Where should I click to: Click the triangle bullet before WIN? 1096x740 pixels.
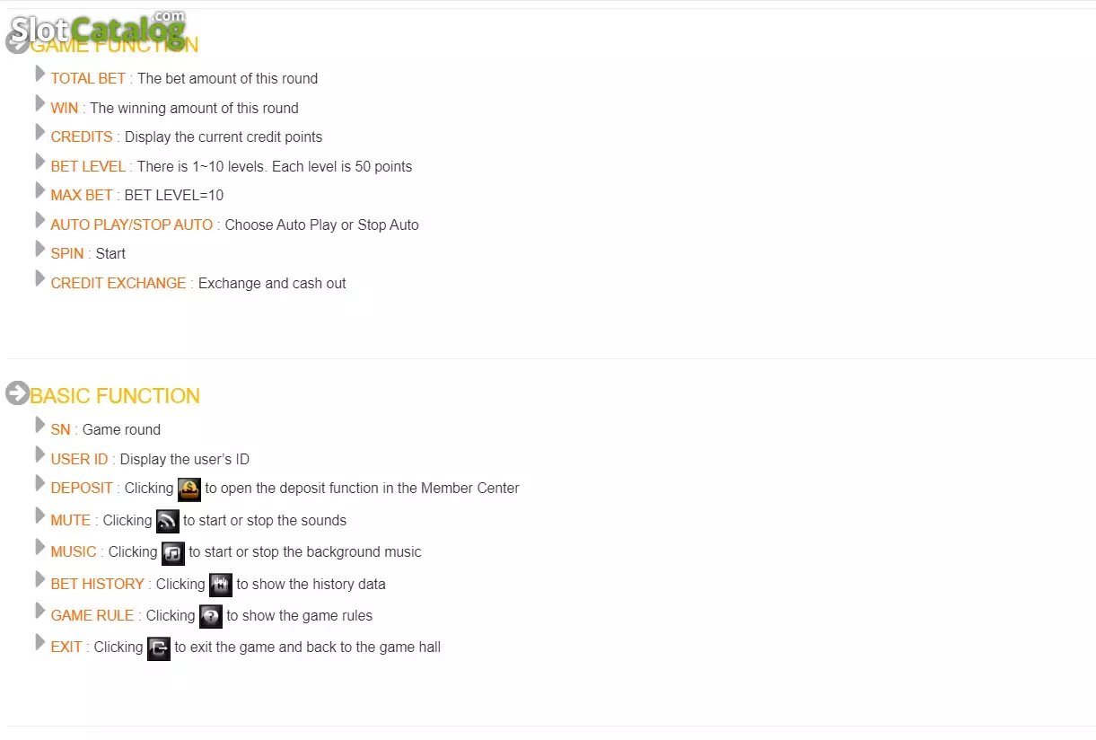[39, 103]
